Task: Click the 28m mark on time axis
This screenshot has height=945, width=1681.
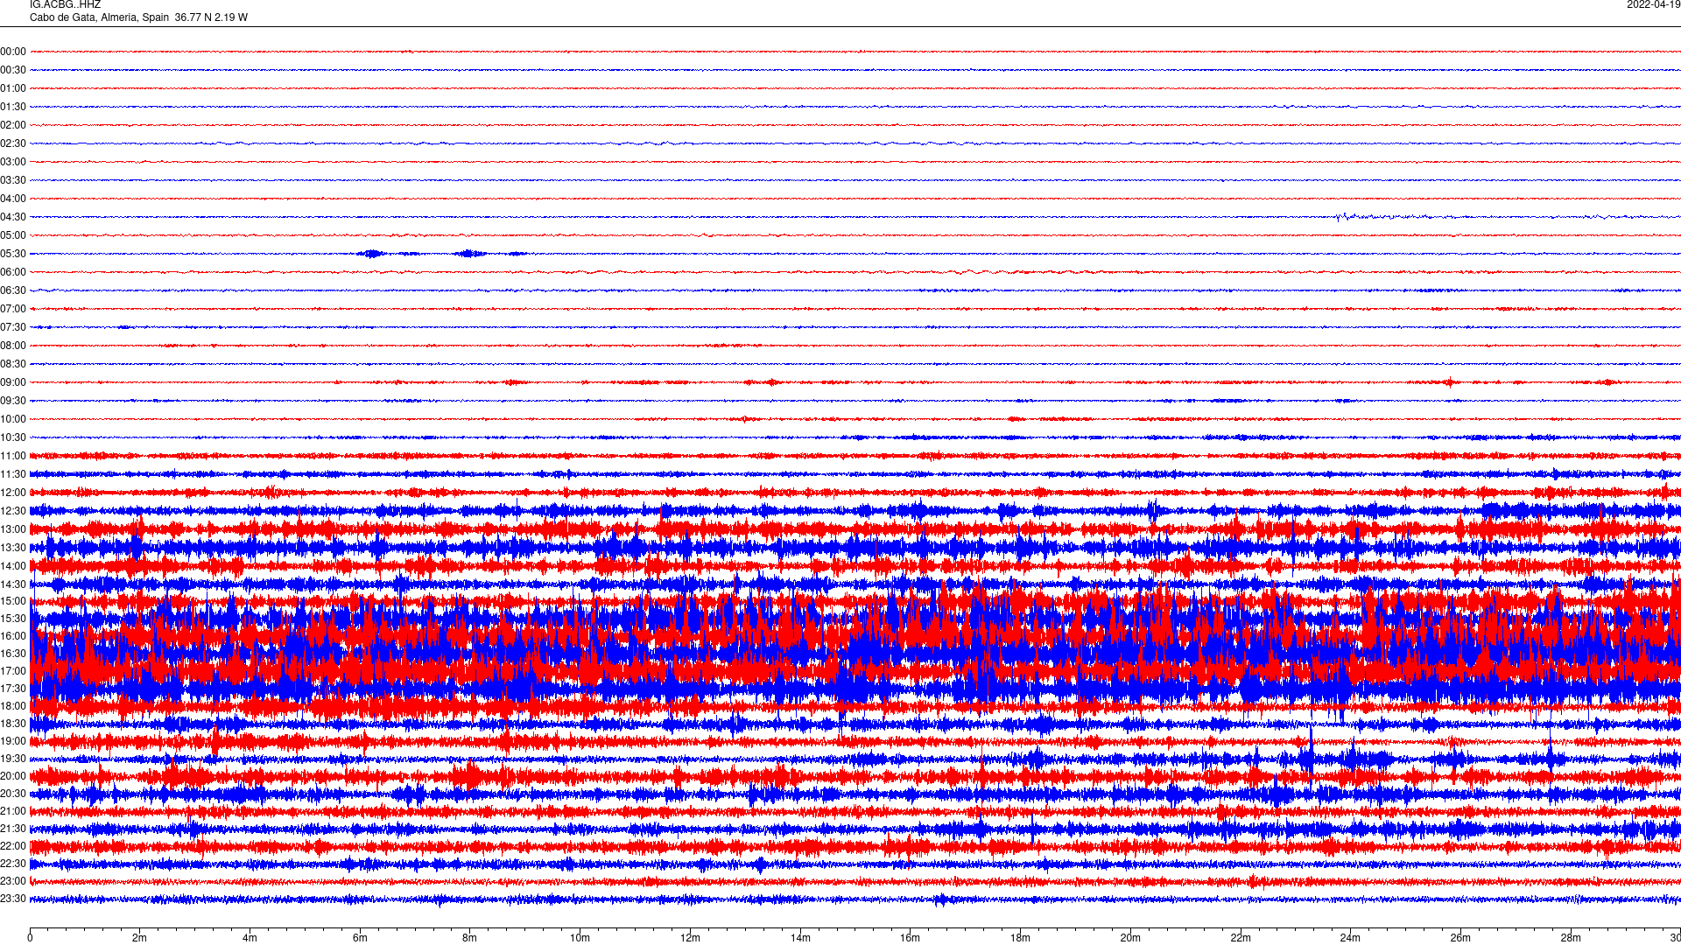Action: (x=1571, y=938)
